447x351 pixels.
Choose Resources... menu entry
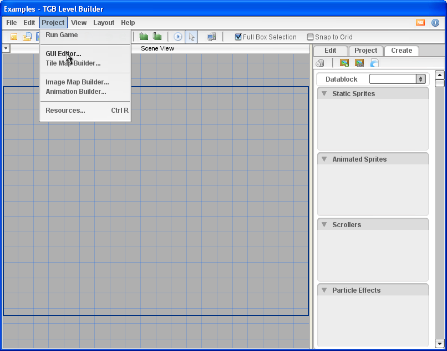pos(85,111)
